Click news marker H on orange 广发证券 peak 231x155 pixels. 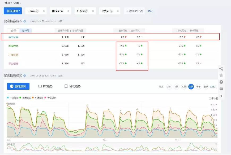pyautogui.click(x=153, y=109)
